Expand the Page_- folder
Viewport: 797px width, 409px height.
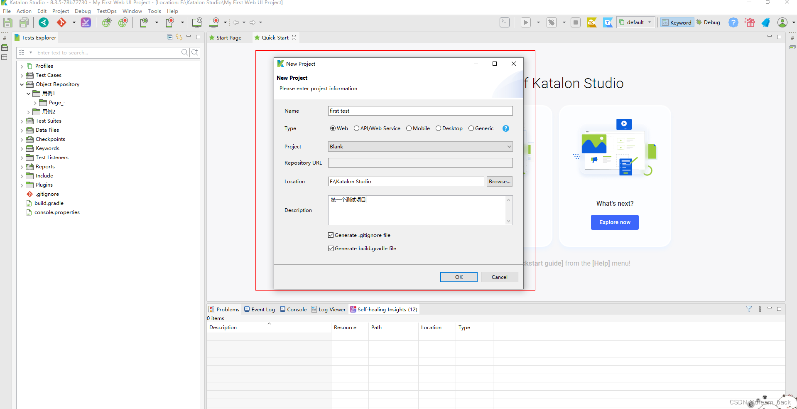tap(35, 103)
